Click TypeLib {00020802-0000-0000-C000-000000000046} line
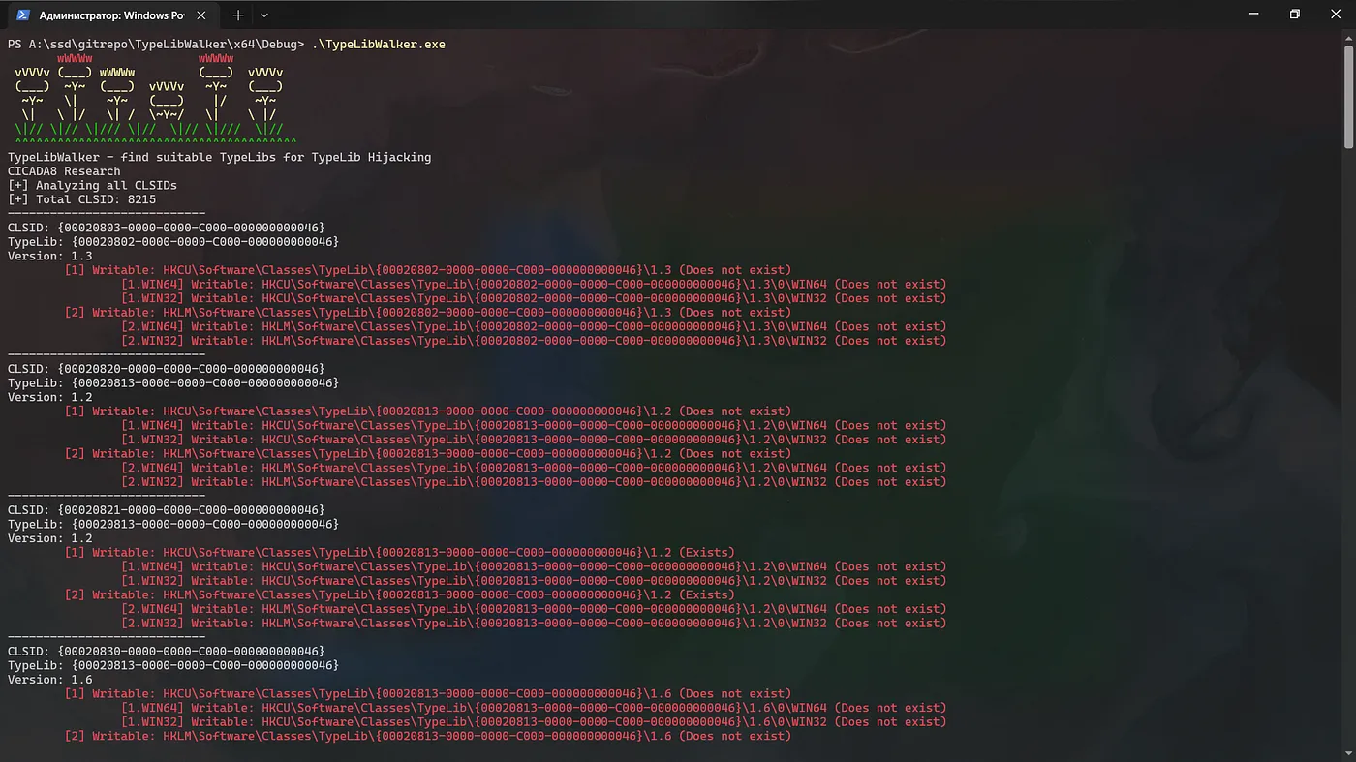This screenshot has height=762, width=1356. click(x=173, y=242)
